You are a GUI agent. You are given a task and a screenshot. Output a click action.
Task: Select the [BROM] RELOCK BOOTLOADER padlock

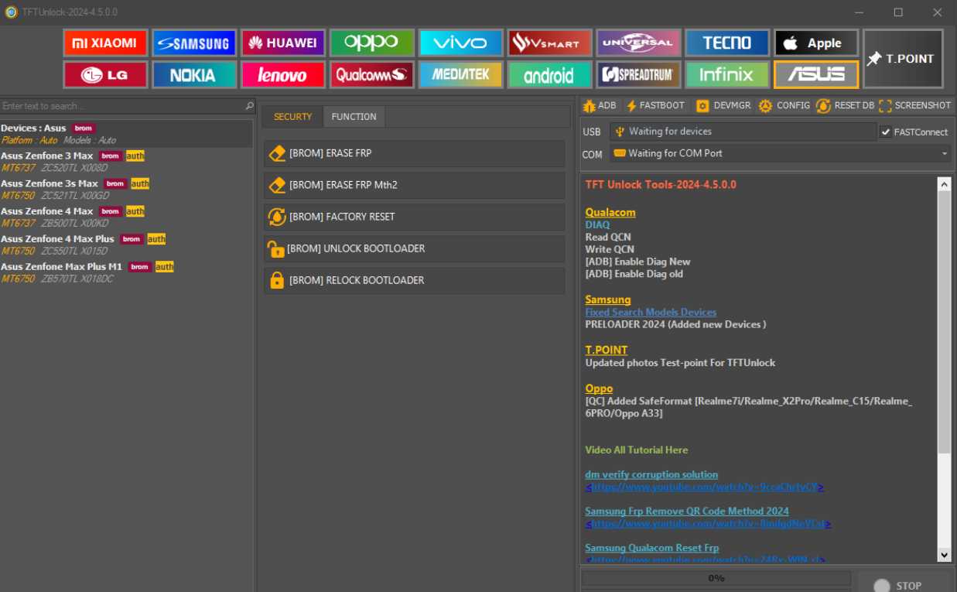coord(415,279)
